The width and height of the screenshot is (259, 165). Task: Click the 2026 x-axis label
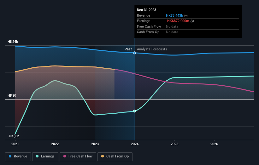point(214,144)
